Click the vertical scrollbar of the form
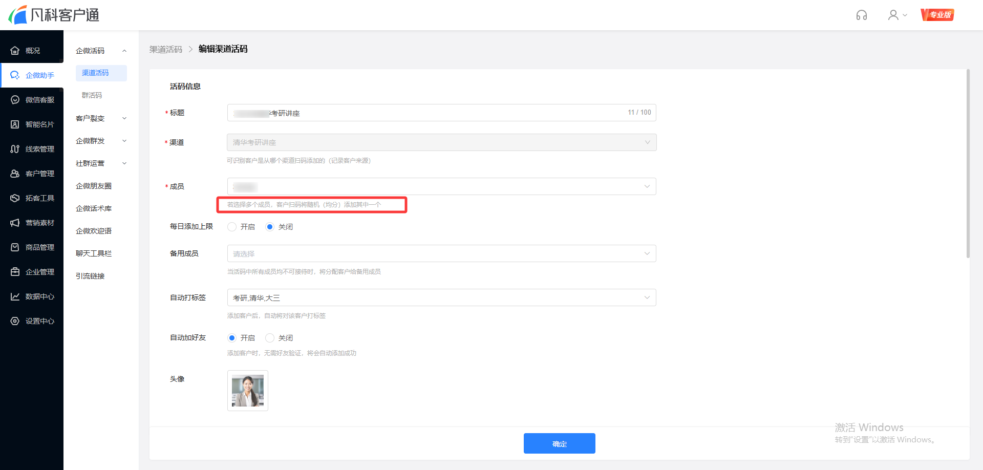This screenshot has height=470, width=983. [968, 164]
